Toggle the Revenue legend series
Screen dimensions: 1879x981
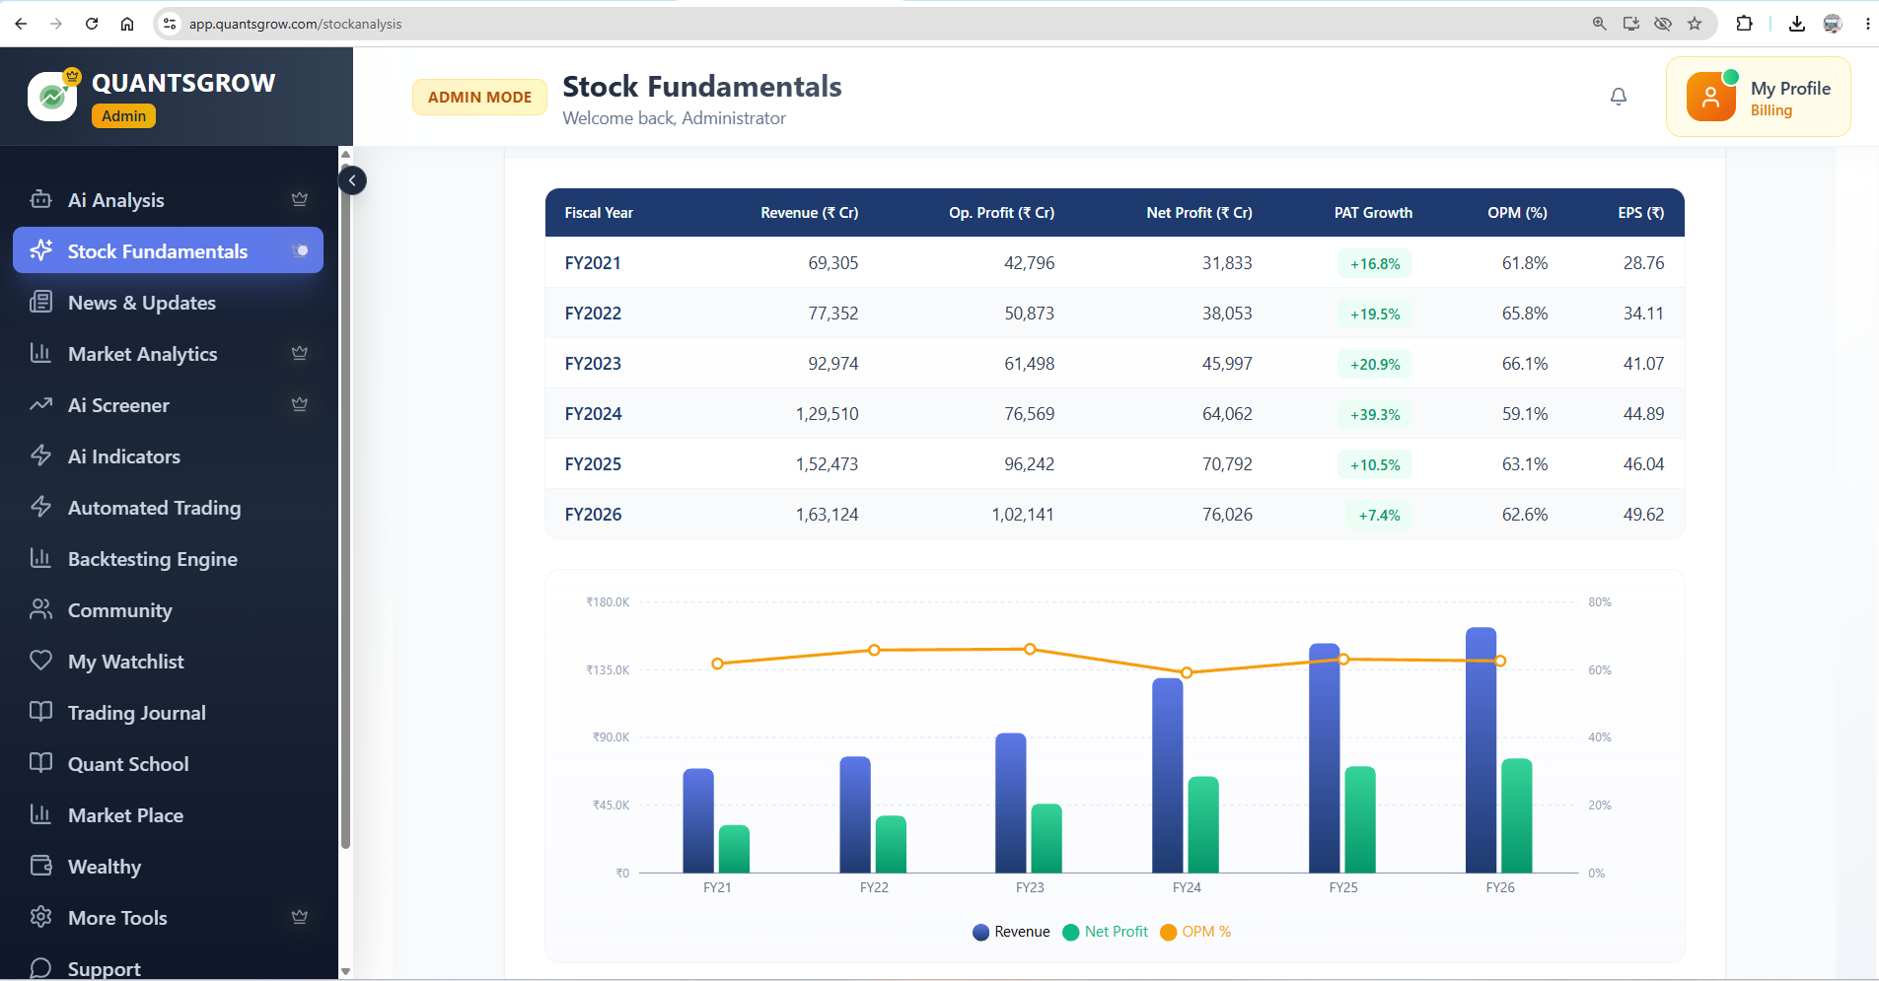(1011, 932)
